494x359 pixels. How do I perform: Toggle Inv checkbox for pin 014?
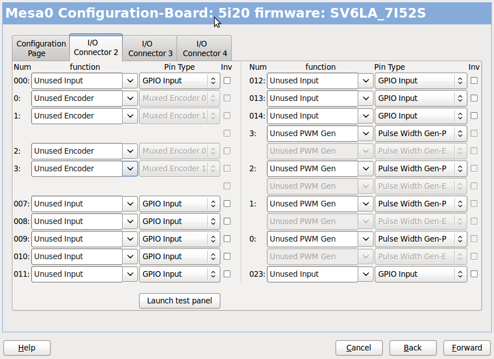[474, 116]
